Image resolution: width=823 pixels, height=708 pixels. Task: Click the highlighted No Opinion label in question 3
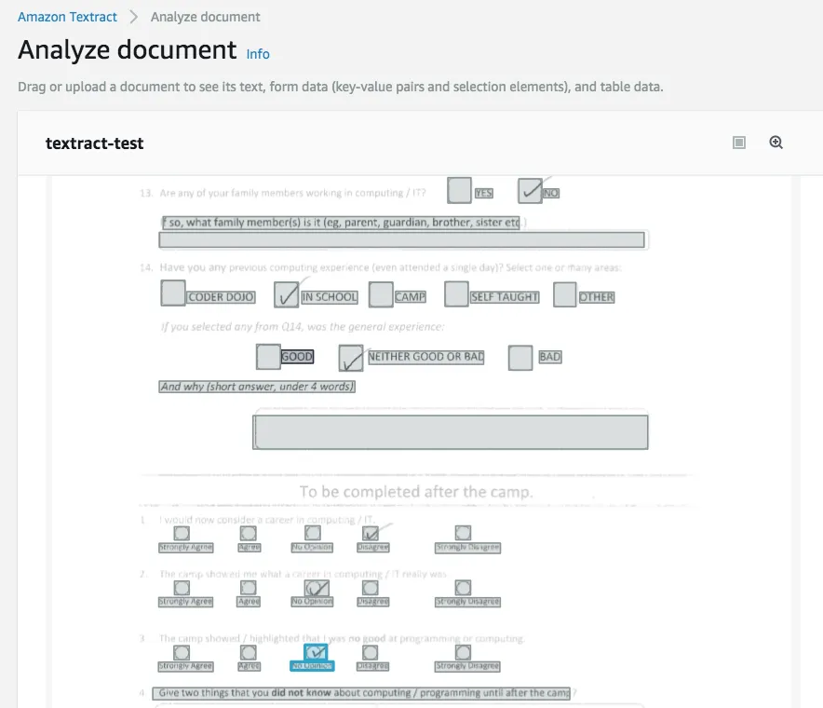tap(312, 666)
